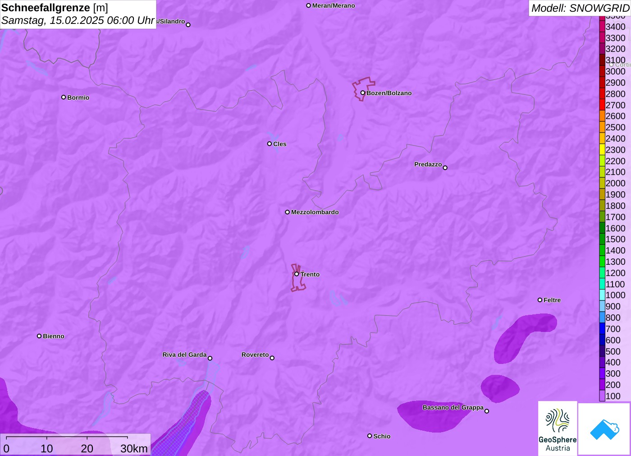
Task: Click the '30km' scale bar label
Action: (x=134, y=448)
